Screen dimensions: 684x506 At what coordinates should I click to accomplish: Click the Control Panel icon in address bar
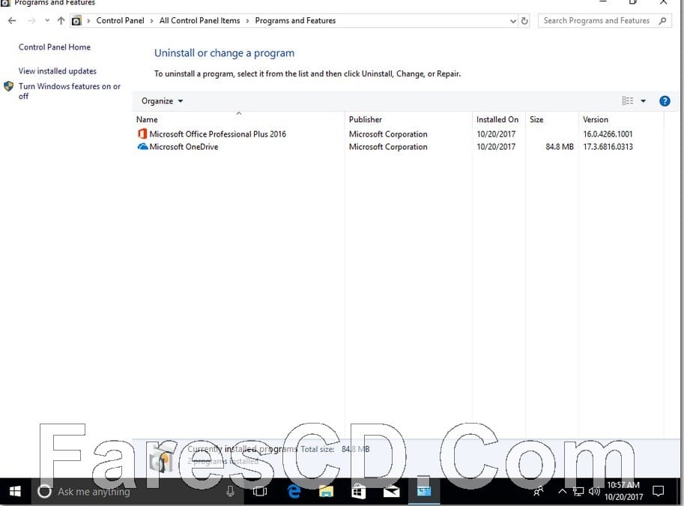point(76,20)
